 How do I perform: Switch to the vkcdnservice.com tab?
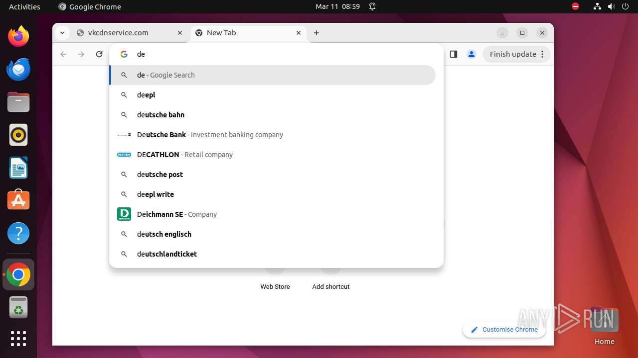tap(129, 33)
